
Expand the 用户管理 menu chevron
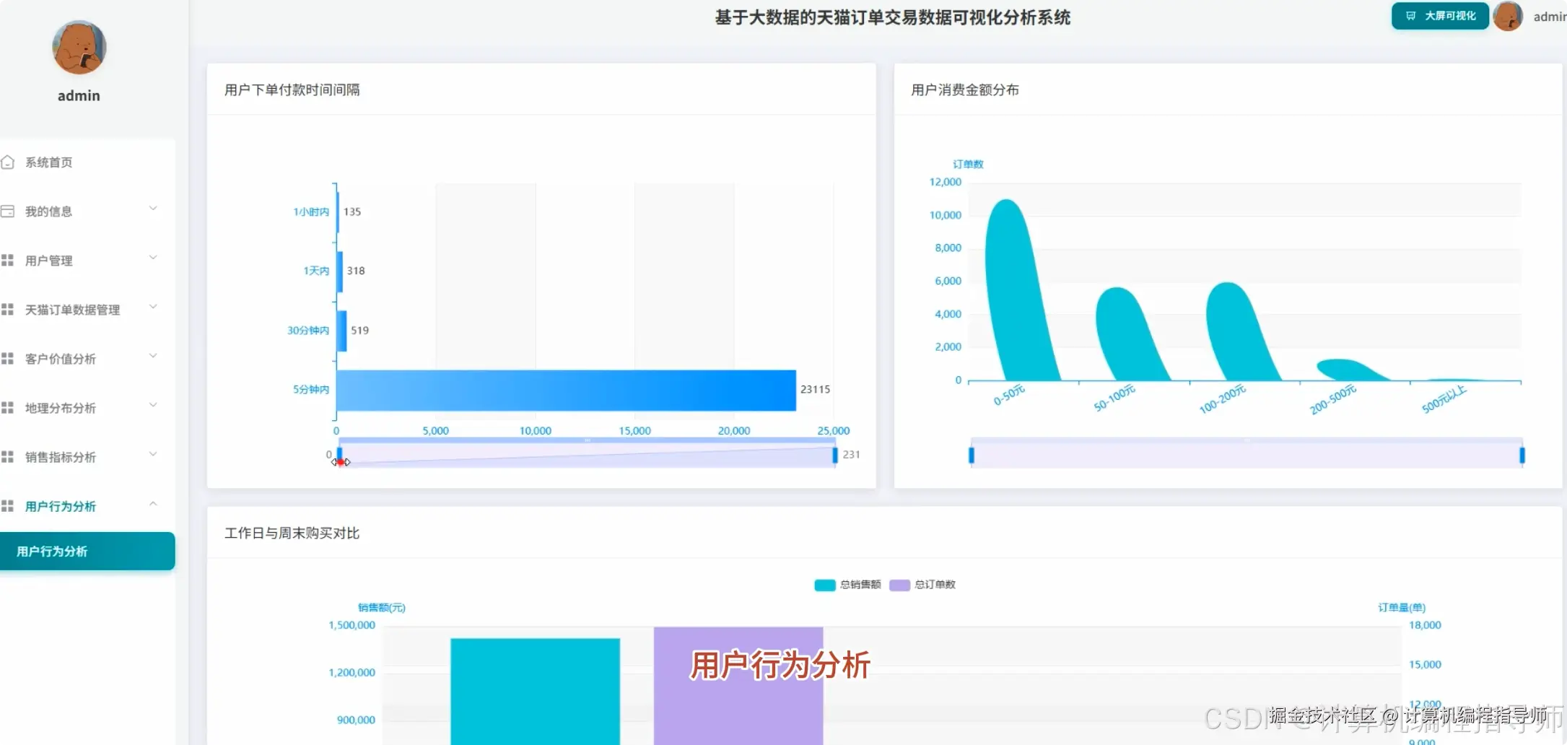pyautogui.click(x=153, y=258)
